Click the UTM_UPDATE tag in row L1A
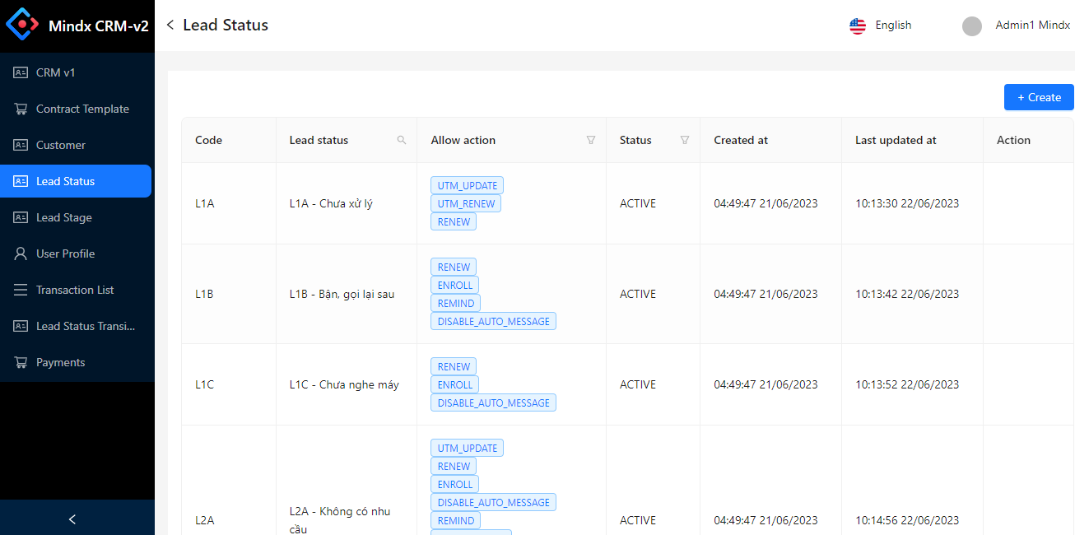Viewport: 1075px width, 535px height. click(467, 186)
